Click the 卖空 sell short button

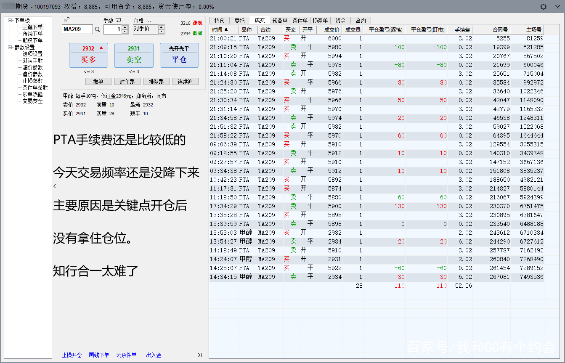click(134, 55)
